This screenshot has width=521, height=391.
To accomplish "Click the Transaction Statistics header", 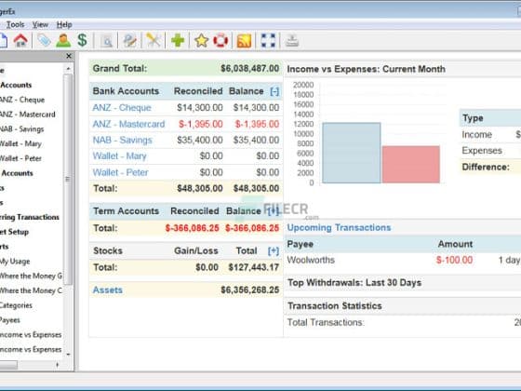I will (x=335, y=306).
